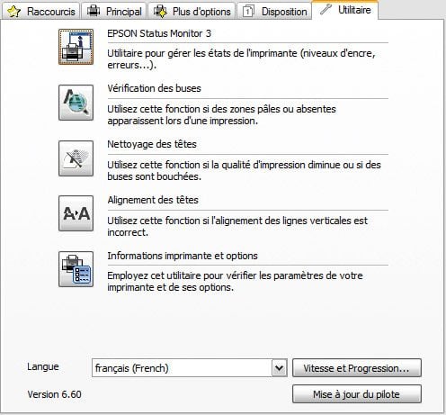Click the star icon on Raccourcis tab

tap(14, 12)
